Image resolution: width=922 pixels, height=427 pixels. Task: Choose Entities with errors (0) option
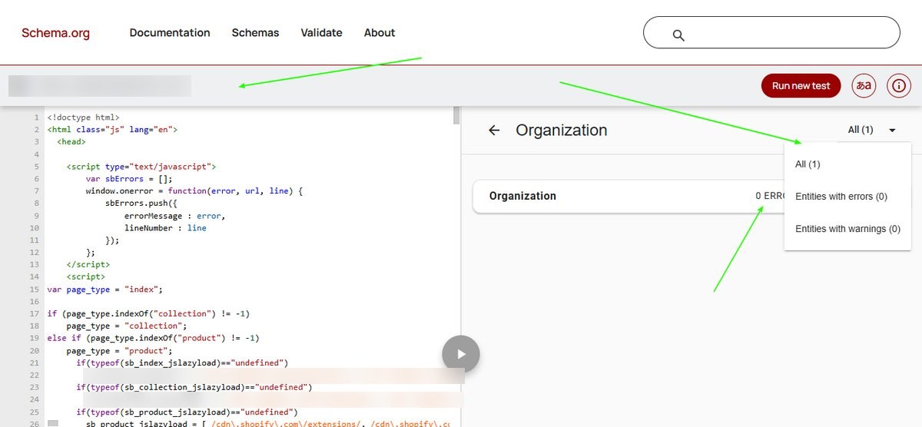[847, 197]
